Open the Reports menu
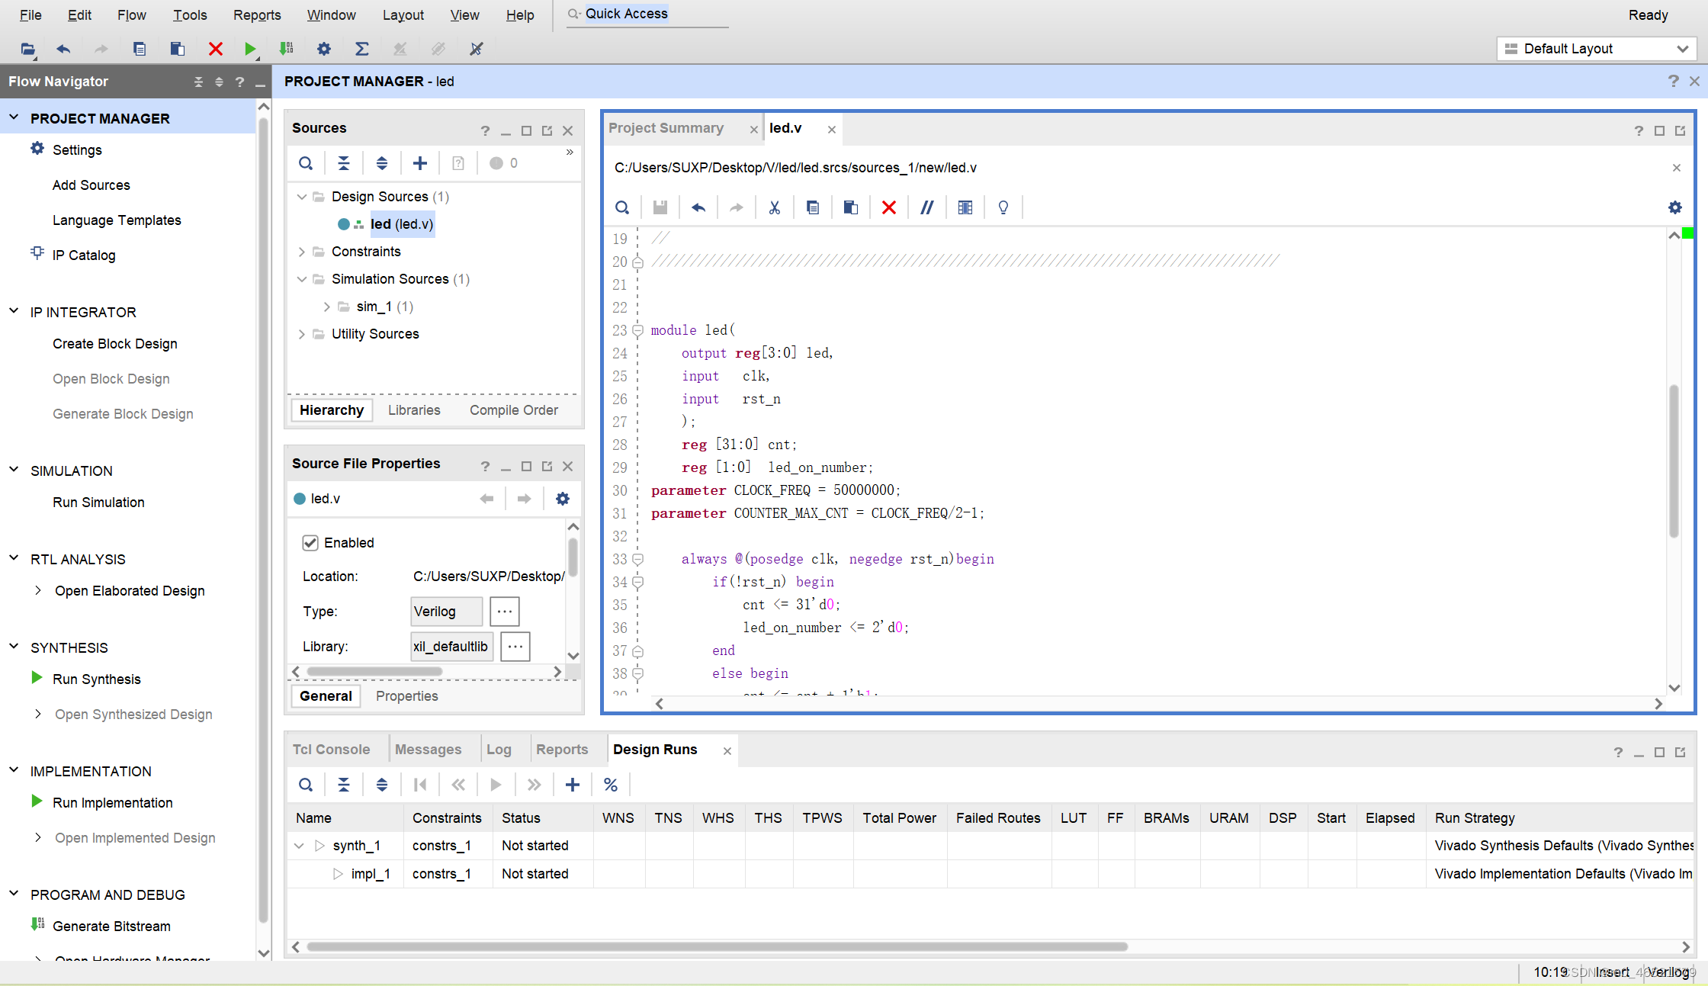Viewport: 1708px width, 986px height. (256, 14)
